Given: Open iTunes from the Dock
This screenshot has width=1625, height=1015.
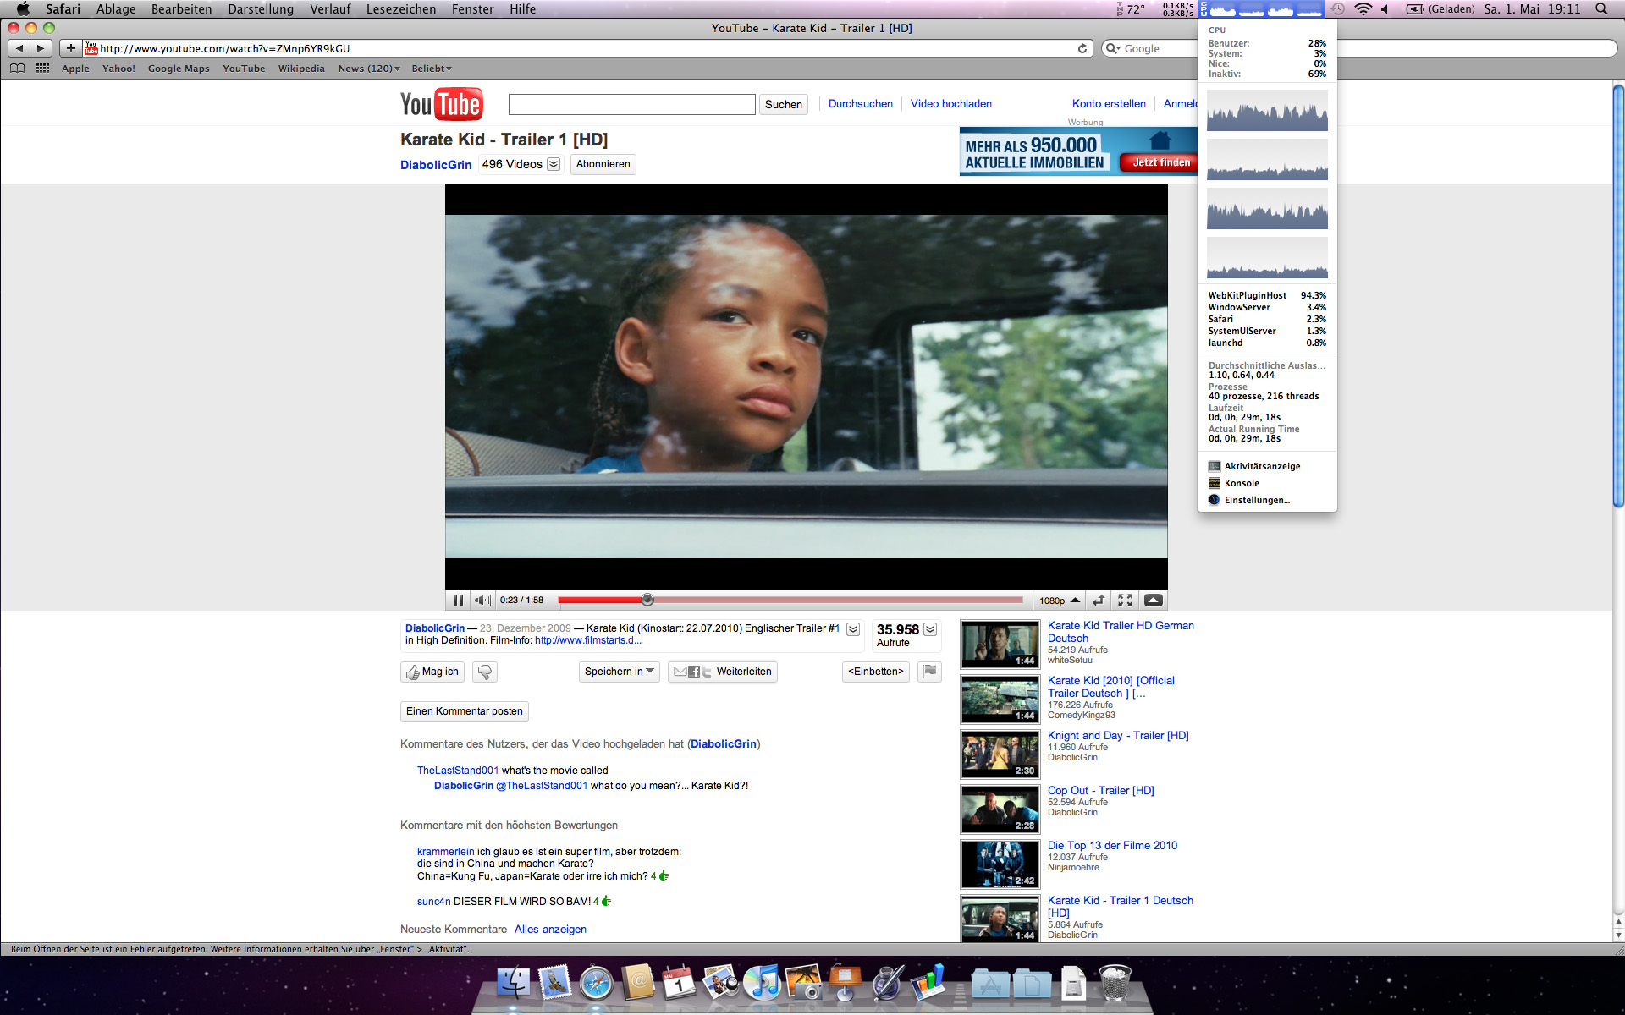Looking at the screenshot, I should (x=762, y=983).
